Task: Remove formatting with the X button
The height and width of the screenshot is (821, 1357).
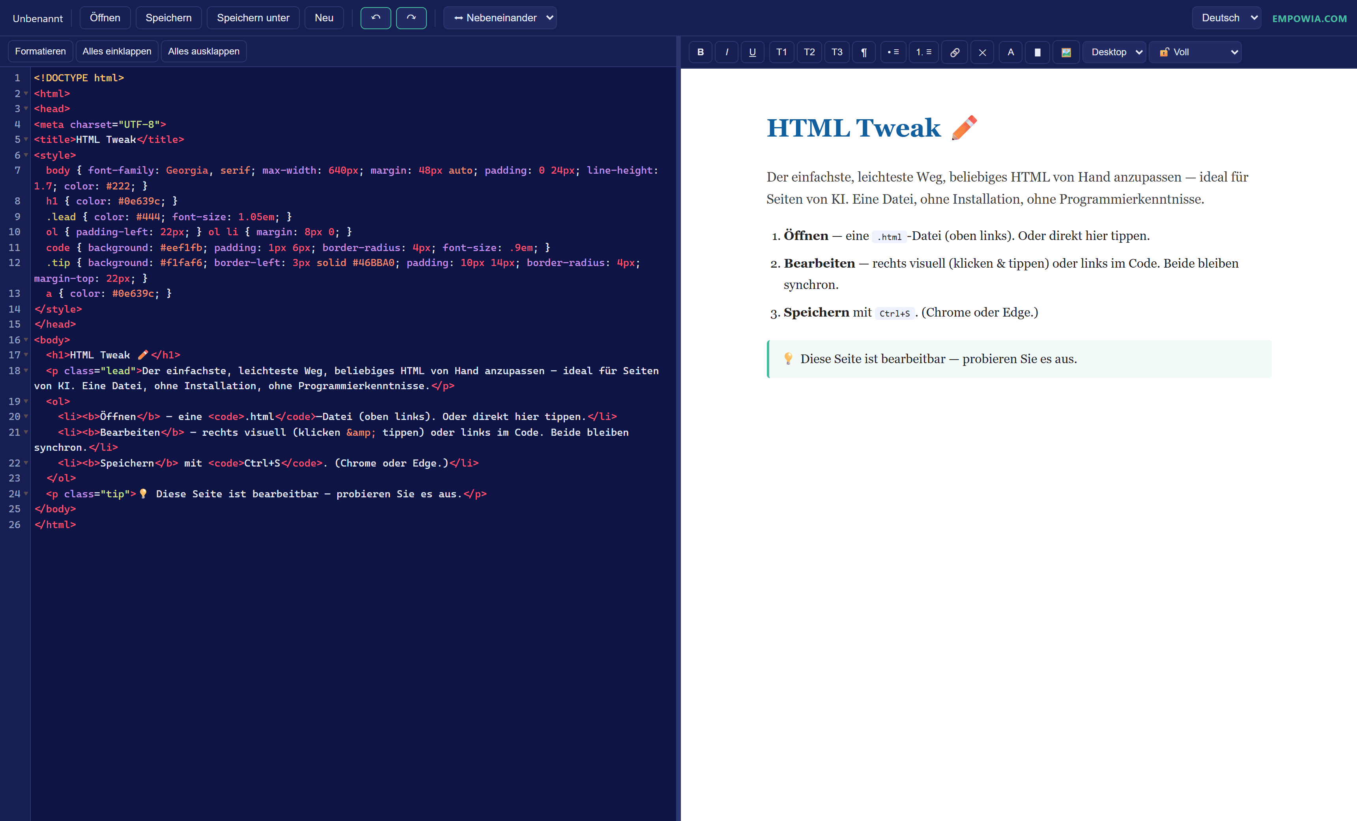Action: coord(982,52)
